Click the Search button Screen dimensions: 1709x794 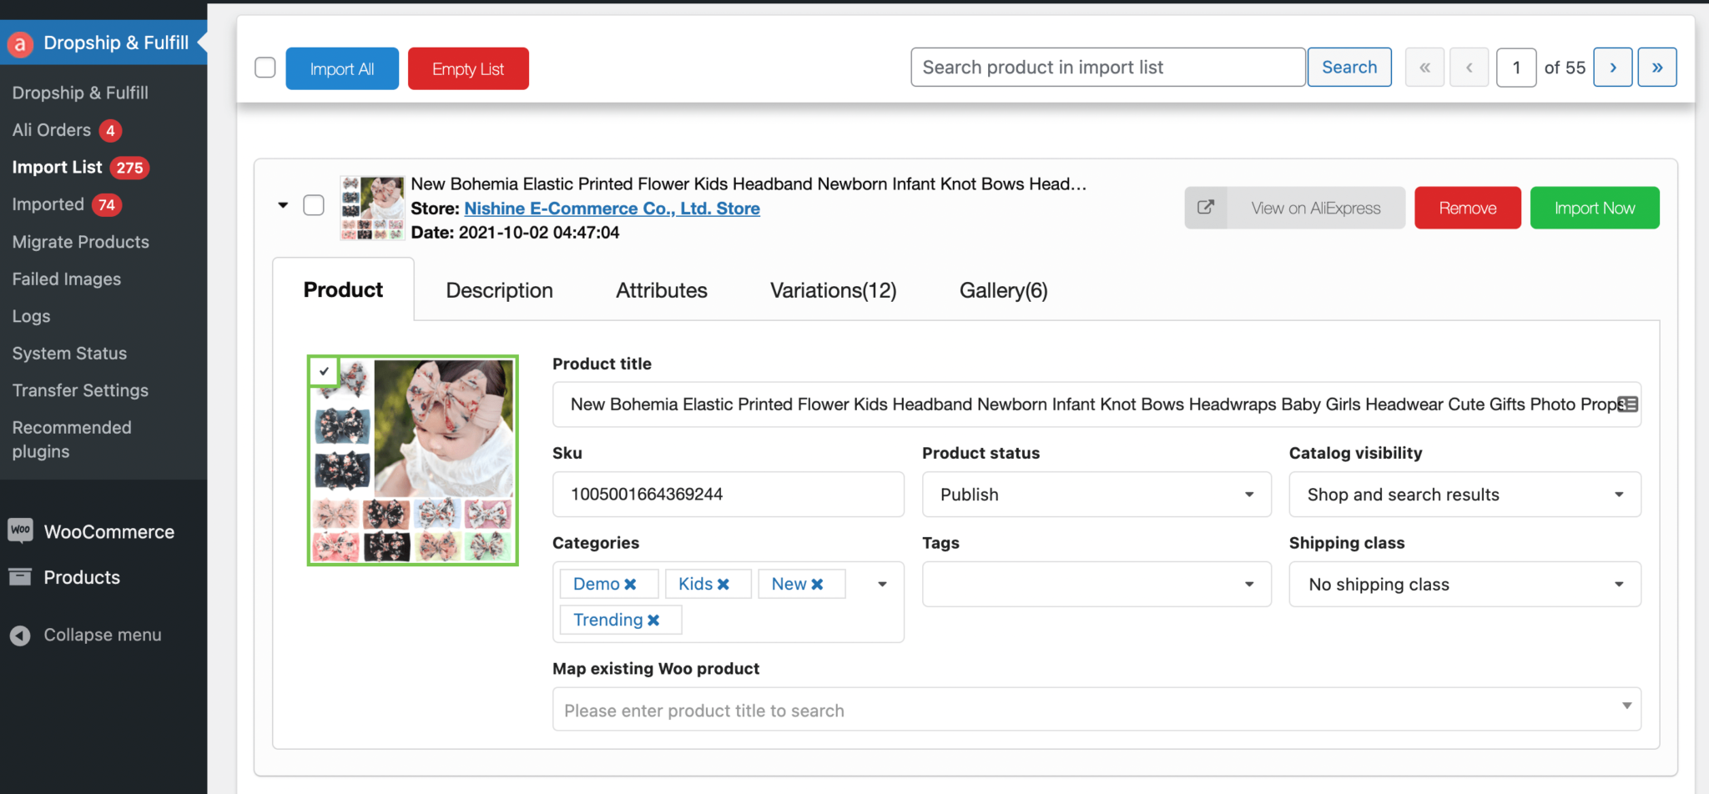pos(1349,68)
